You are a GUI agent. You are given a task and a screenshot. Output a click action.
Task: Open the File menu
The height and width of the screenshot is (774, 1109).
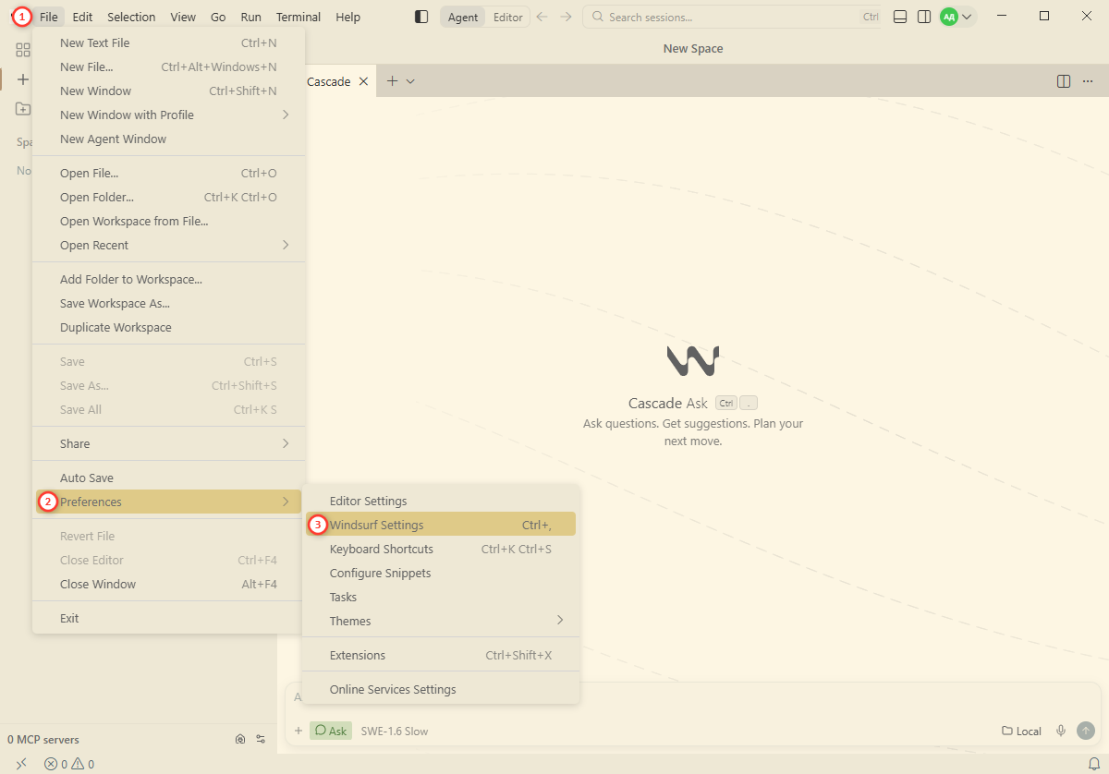(49, 17)
